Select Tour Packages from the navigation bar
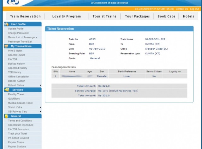 pyautogui.click(x=137, y=16)
